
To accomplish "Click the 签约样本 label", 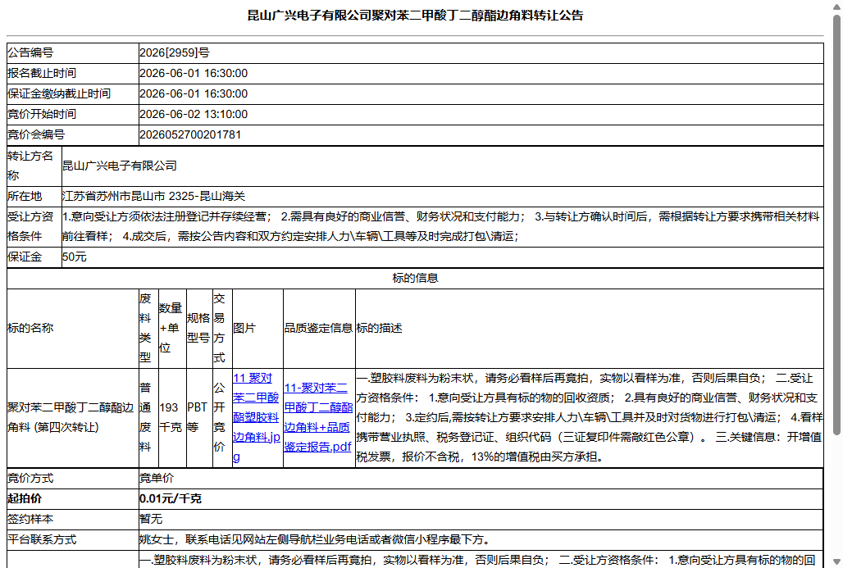I will pos(30,519).
